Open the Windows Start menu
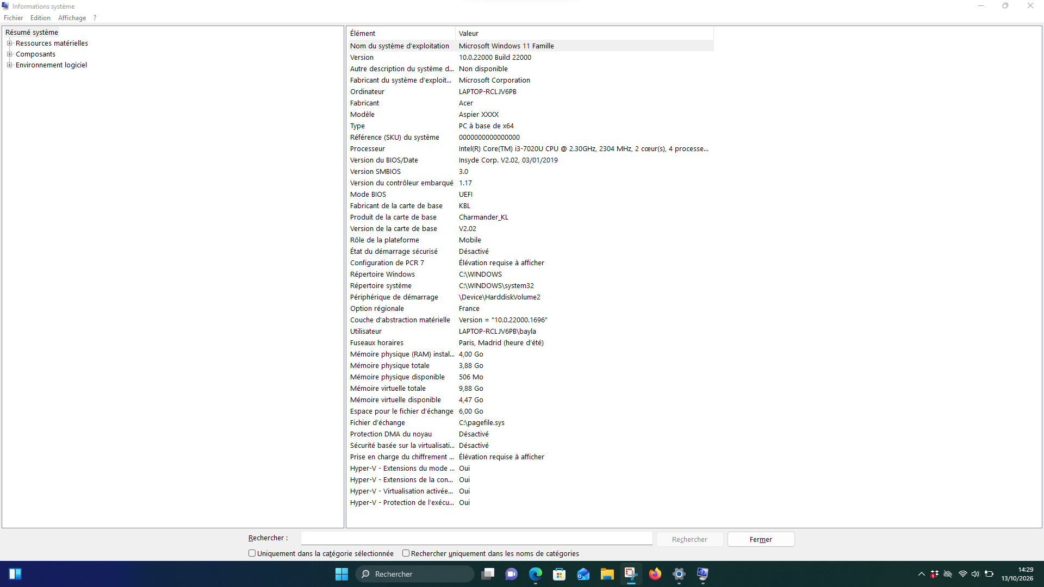 (341, 574)
